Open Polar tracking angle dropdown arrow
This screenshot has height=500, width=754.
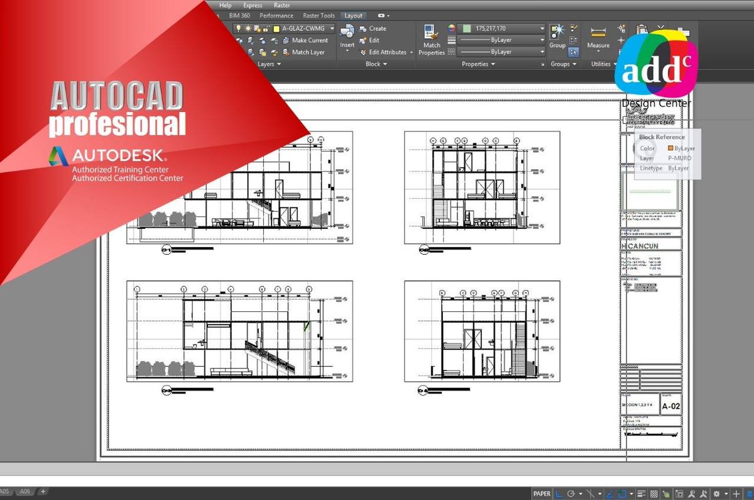[x=581, y=493]
